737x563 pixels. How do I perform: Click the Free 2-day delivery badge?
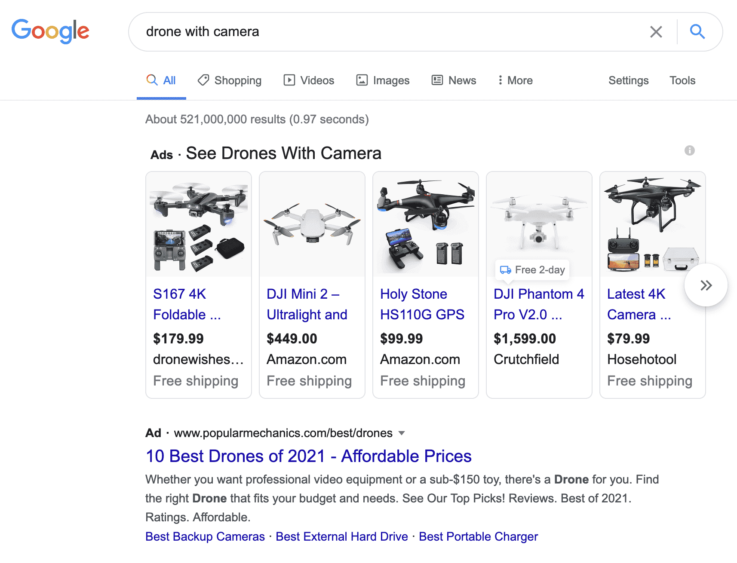[x=532, y=270]
